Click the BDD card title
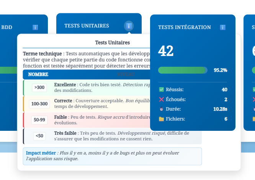 click(7, 27)
